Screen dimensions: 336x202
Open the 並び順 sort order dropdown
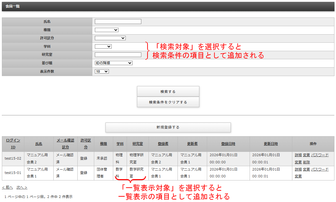click(114, 63)
